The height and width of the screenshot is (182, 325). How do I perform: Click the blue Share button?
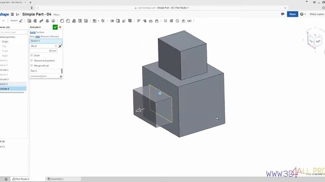(x=292, y=14)
